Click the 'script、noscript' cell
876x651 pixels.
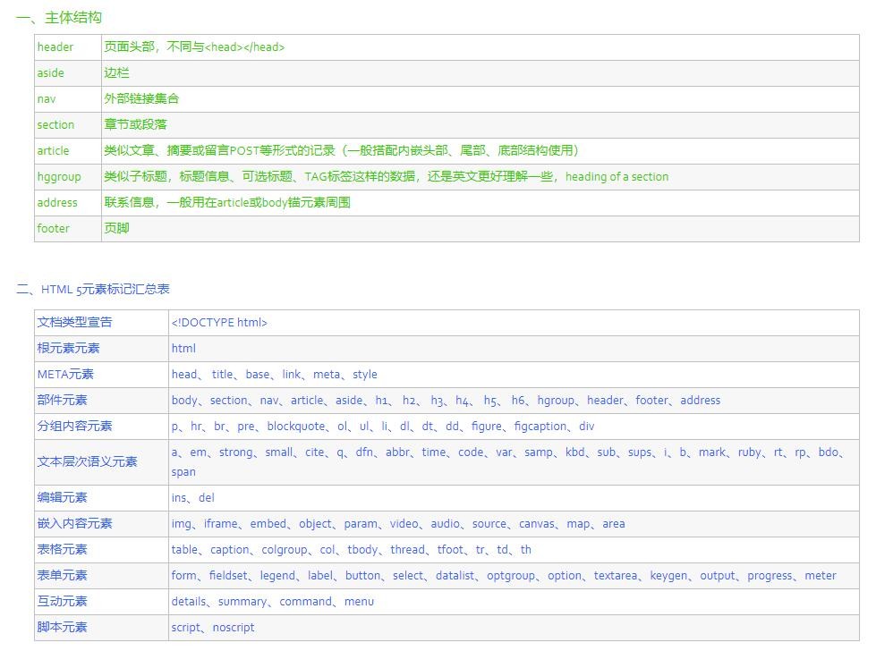[x=213, y=627]
